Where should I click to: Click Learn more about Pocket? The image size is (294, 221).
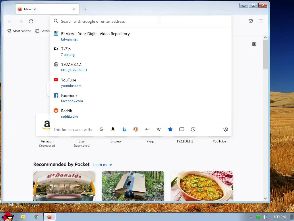[x=102, y=165]
